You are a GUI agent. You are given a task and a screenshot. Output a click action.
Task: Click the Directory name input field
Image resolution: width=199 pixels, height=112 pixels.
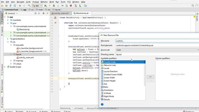click(157, 54)
